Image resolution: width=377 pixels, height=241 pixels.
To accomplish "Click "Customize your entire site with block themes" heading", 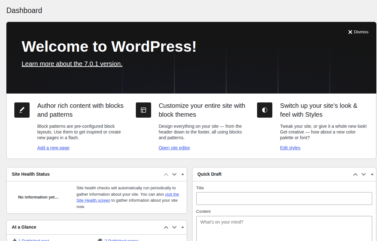I will point(202,110).
